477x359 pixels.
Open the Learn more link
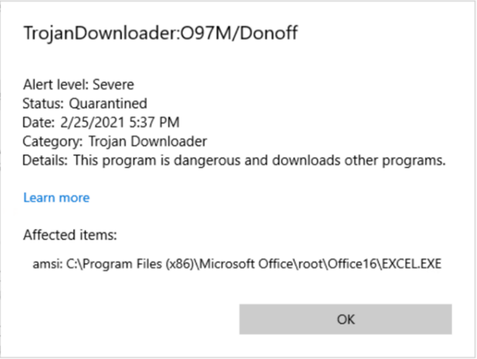(x=56, y=198)
